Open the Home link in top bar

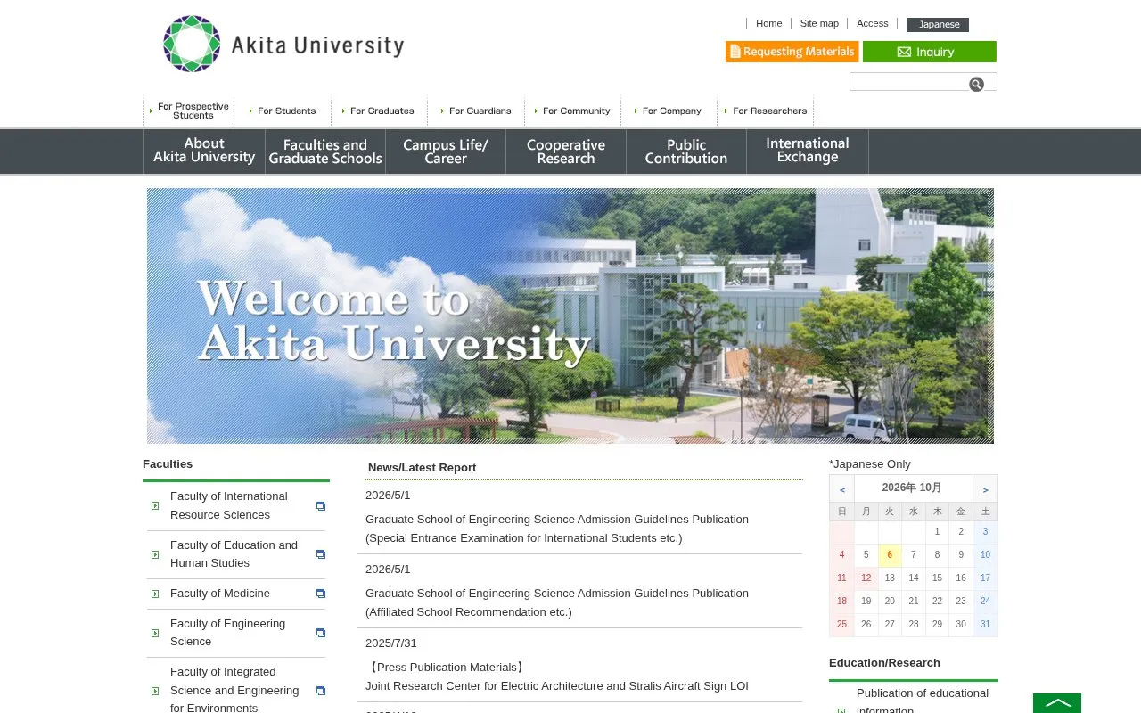coord(768,23)
